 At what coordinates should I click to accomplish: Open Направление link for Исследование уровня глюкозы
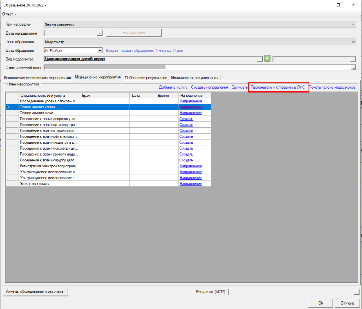[x=191, y=101]
